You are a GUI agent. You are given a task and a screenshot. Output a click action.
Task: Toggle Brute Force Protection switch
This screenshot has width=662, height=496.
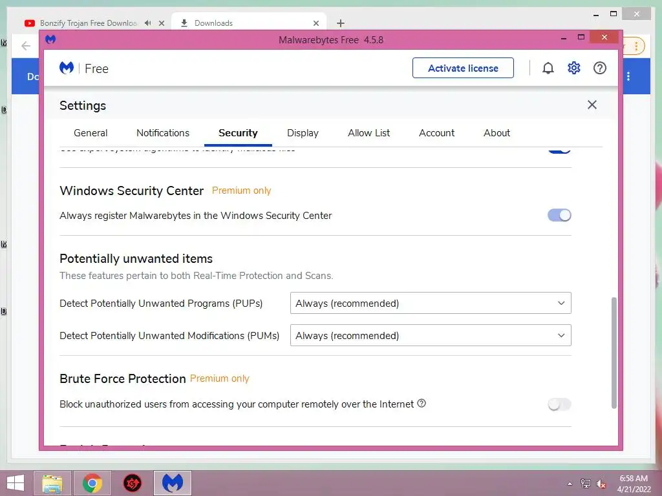click(559, 404)
